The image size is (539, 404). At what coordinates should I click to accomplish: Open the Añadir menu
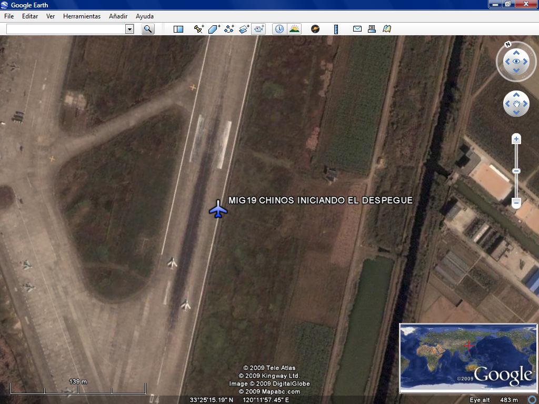pos(118,16)
